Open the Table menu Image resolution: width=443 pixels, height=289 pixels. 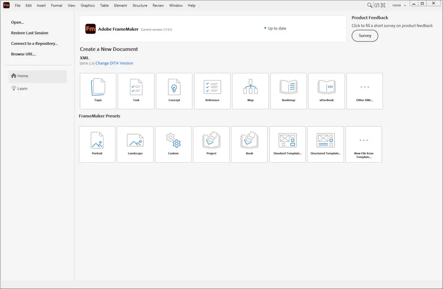(x=104, y=5)
